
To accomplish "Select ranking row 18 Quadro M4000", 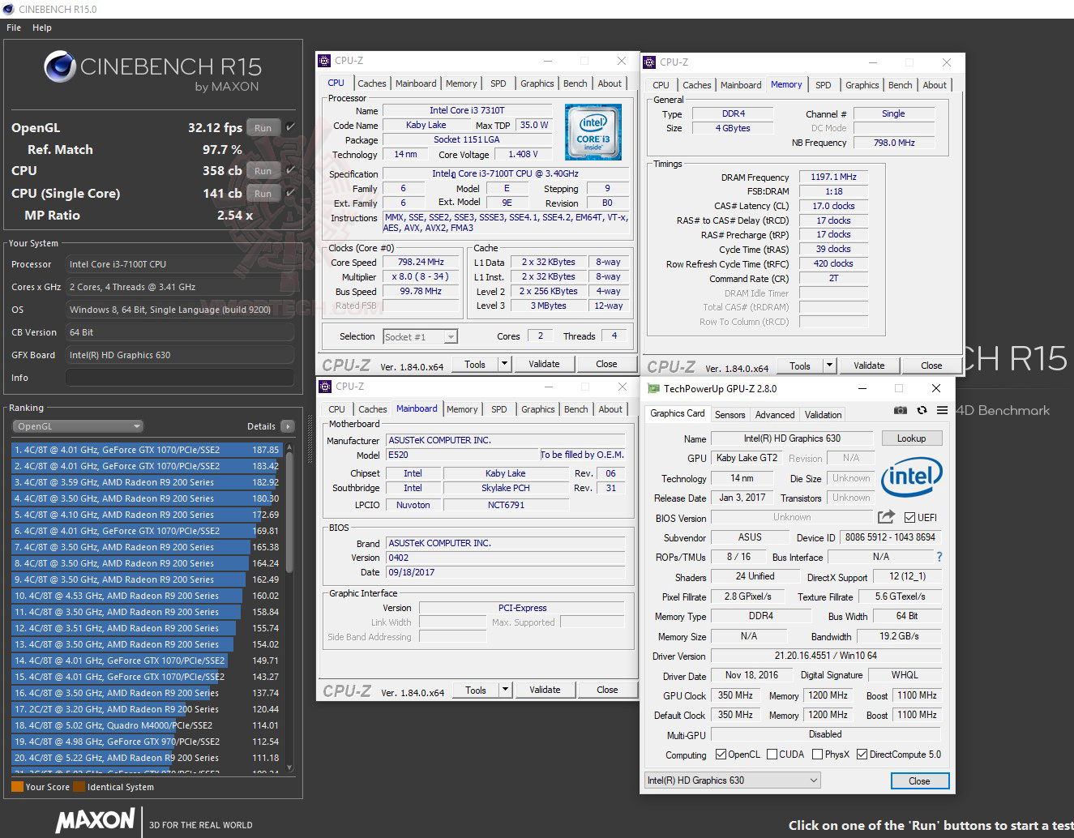I will 146,725.
